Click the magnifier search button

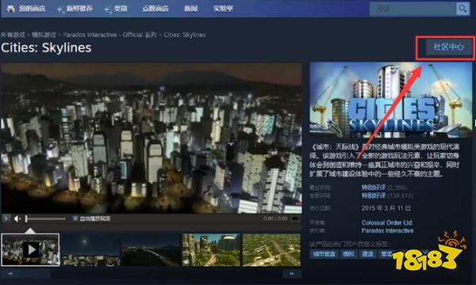[463, 9]
